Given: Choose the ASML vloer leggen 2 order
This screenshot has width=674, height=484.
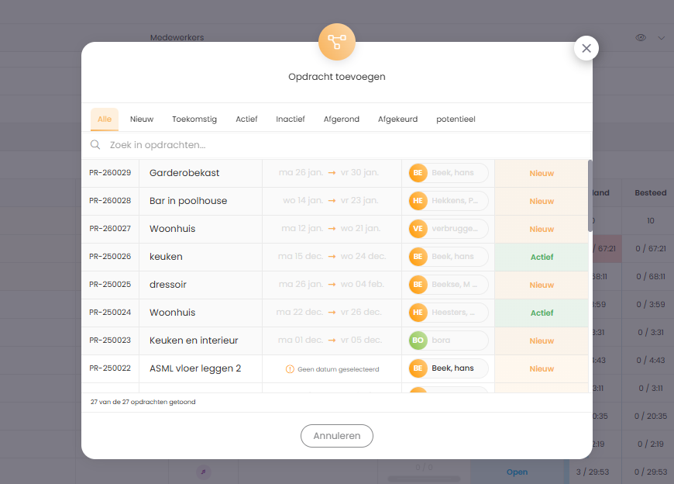Looking at the screenshot, I should click(195, 368).
